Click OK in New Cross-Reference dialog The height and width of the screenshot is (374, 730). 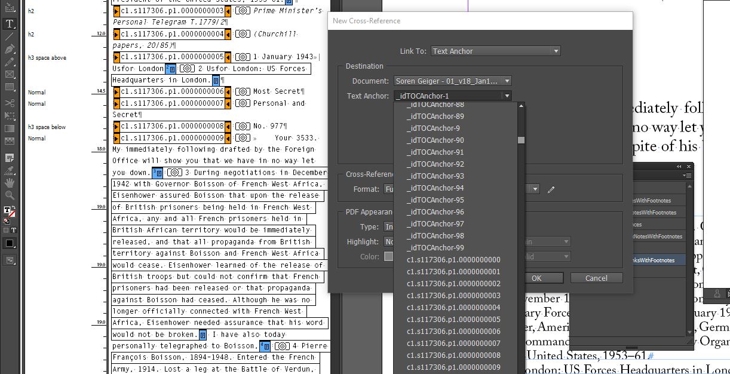(536, 278)
